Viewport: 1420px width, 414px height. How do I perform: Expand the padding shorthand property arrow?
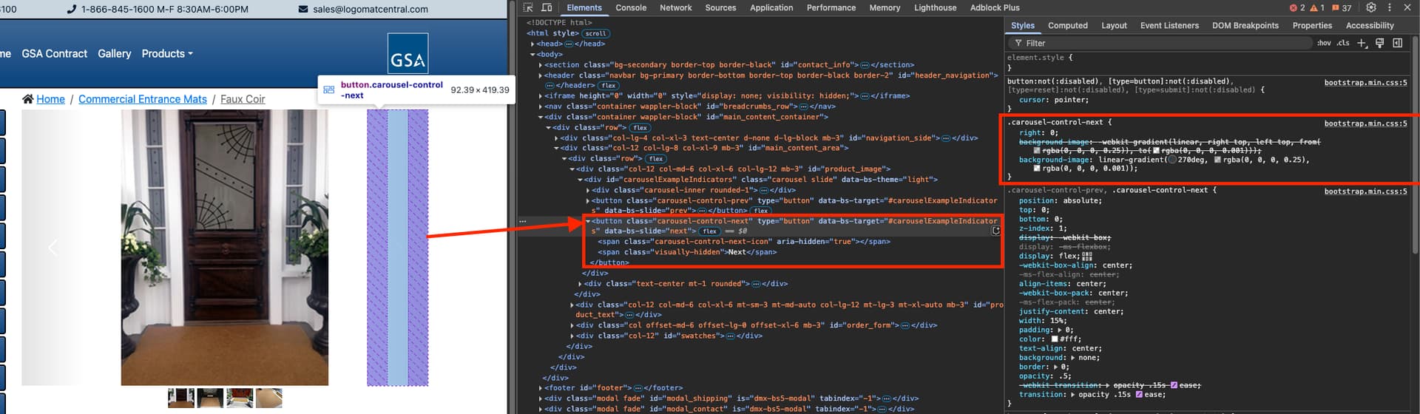1060,330
